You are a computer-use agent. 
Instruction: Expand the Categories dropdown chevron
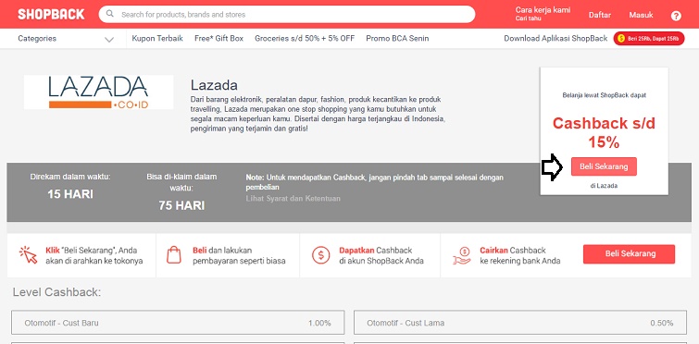point(109,39)
